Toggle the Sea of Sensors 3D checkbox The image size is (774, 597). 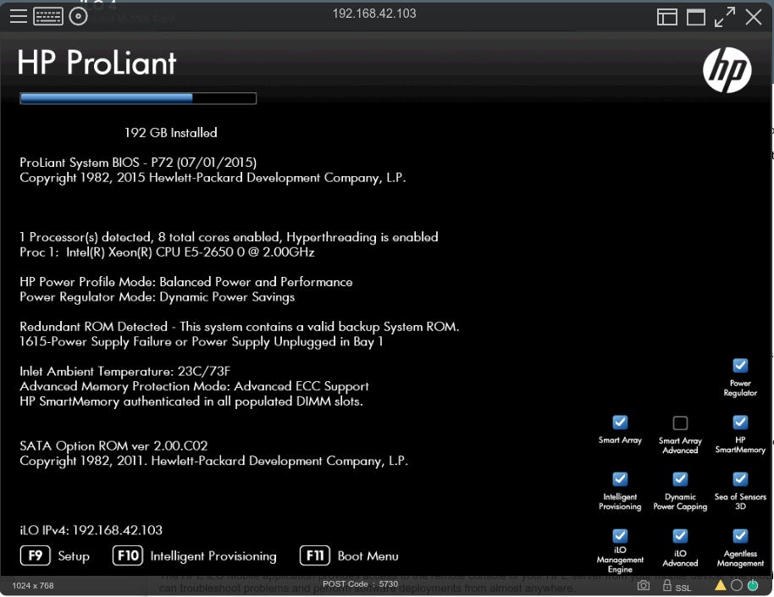(x=740, y=479)
